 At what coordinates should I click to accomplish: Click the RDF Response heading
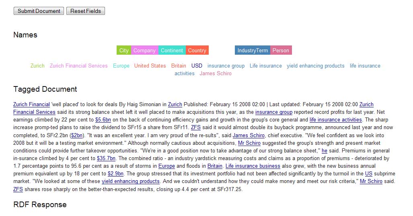click(40, 204)
